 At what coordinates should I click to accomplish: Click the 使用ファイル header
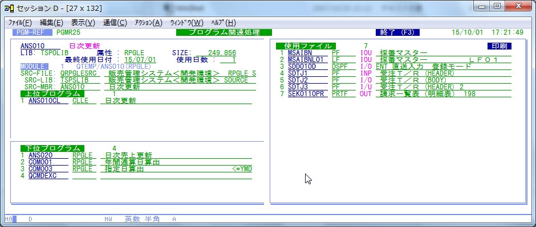(306, 46)
